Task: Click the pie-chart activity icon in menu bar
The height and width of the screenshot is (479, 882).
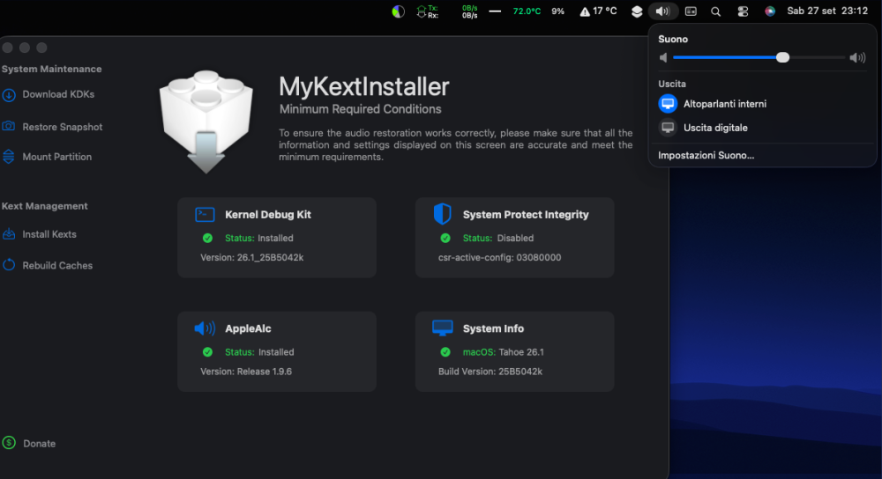Action: (x=399, y=11)
